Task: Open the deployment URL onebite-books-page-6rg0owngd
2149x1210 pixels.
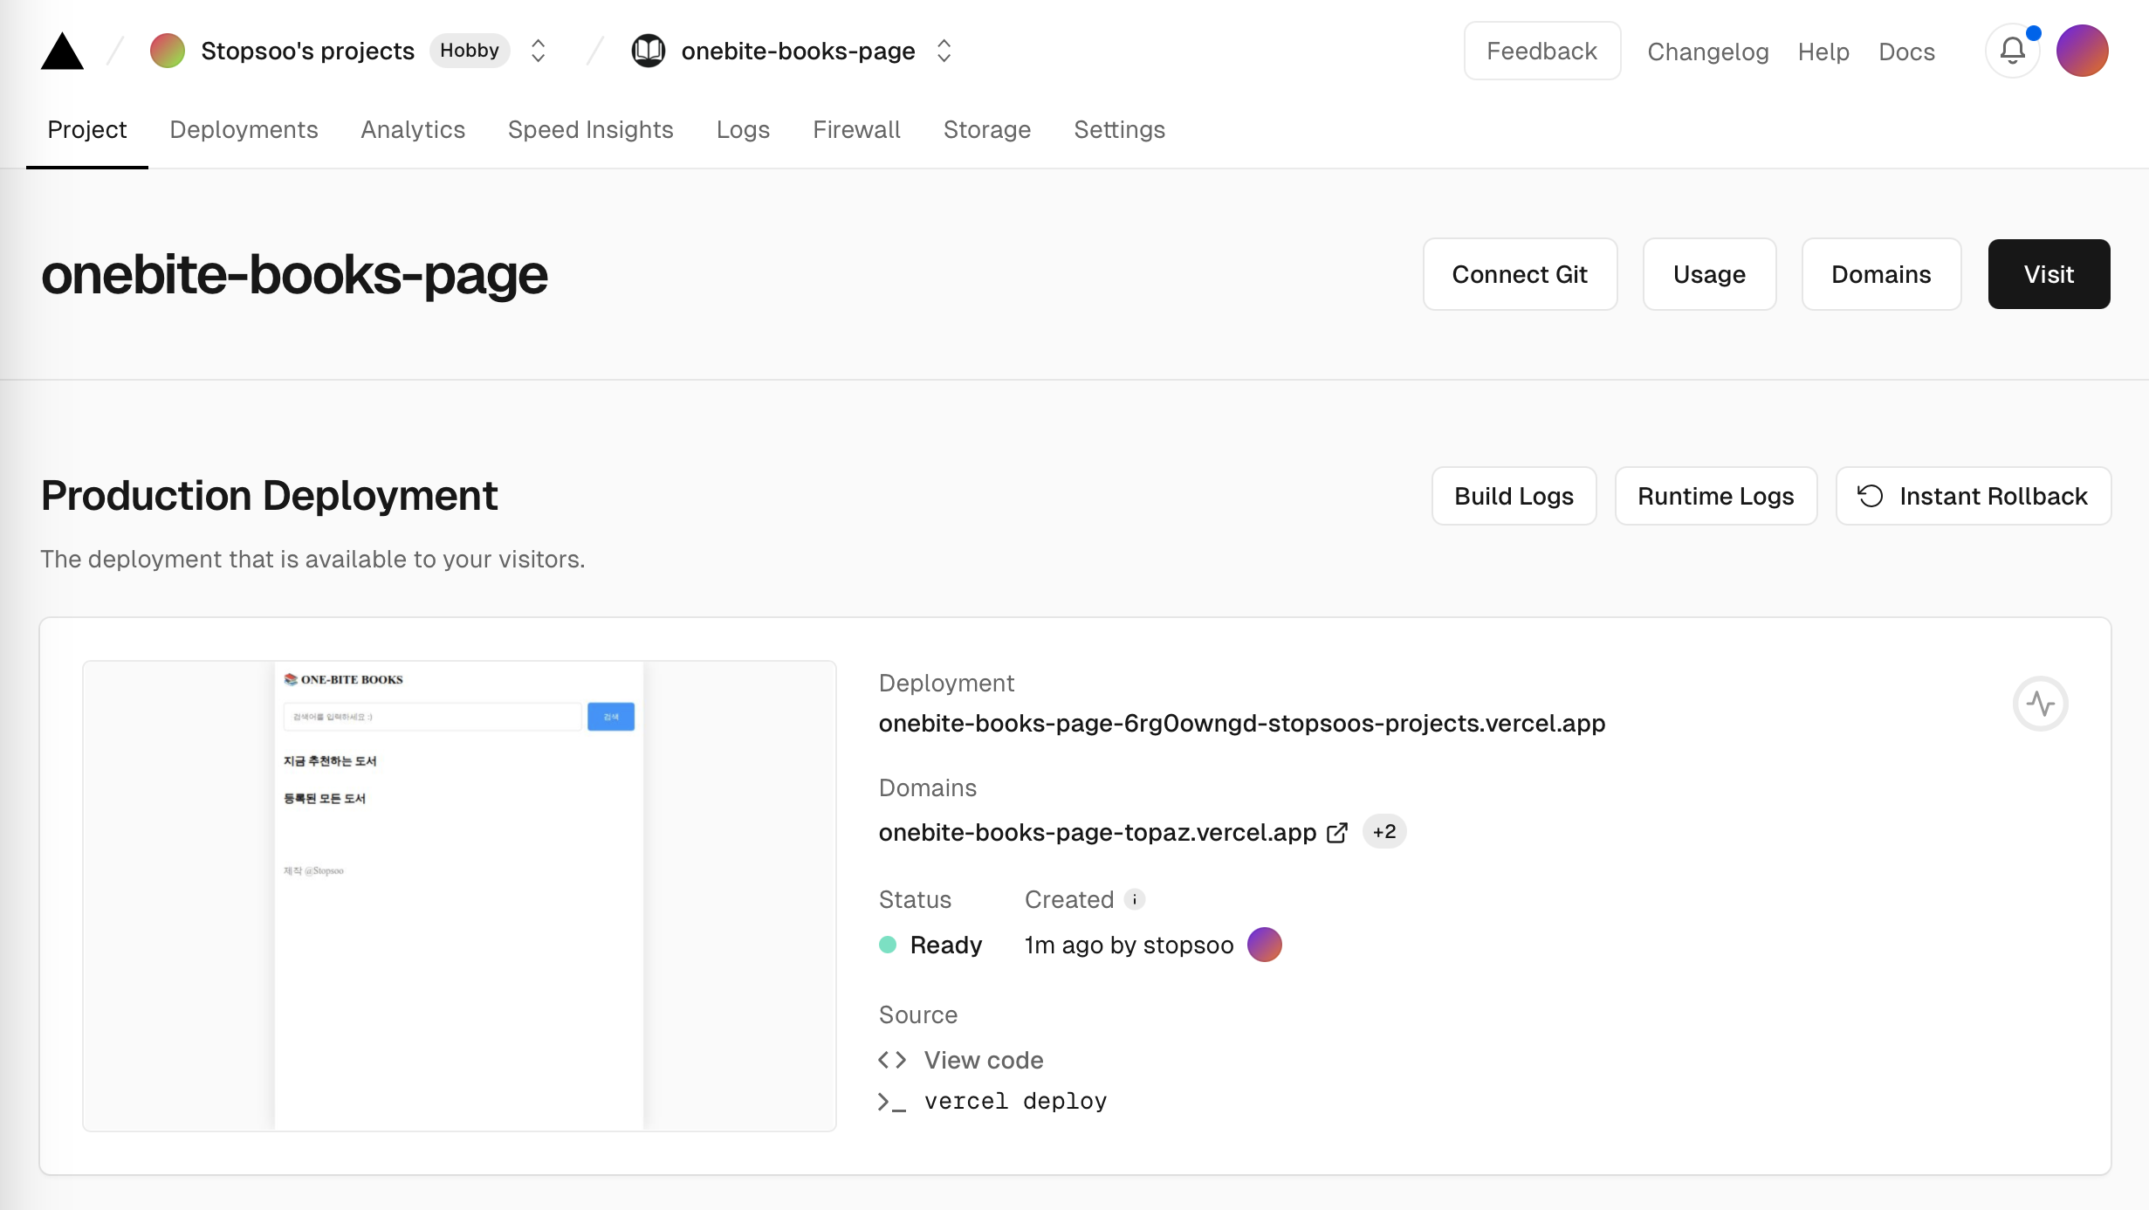Action: click(1241, 723)
